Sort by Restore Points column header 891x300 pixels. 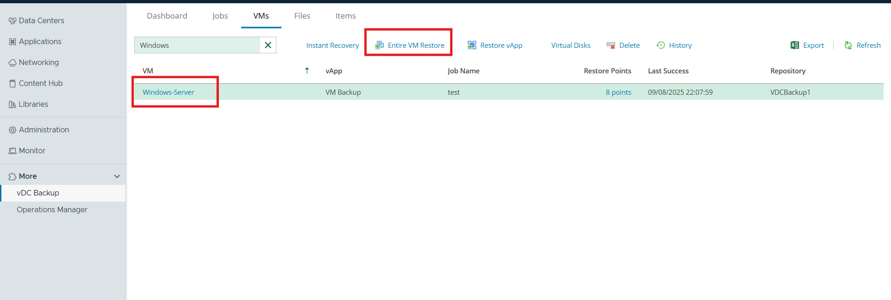(x=608, y=71)
